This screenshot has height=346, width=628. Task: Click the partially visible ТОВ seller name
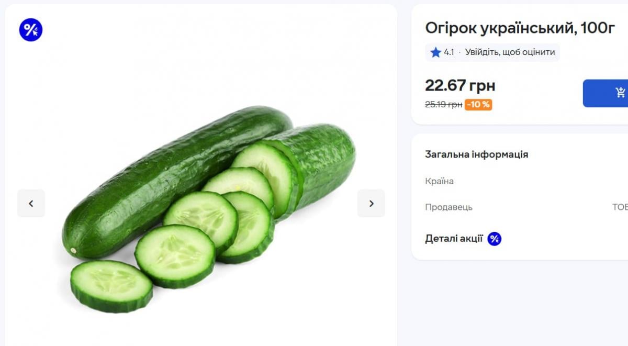(x=620, y=207)
